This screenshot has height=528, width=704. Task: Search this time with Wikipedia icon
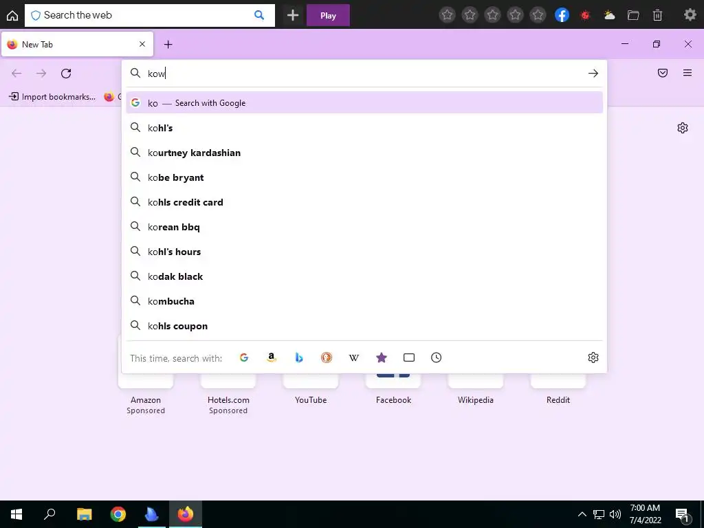coord(354,357)
